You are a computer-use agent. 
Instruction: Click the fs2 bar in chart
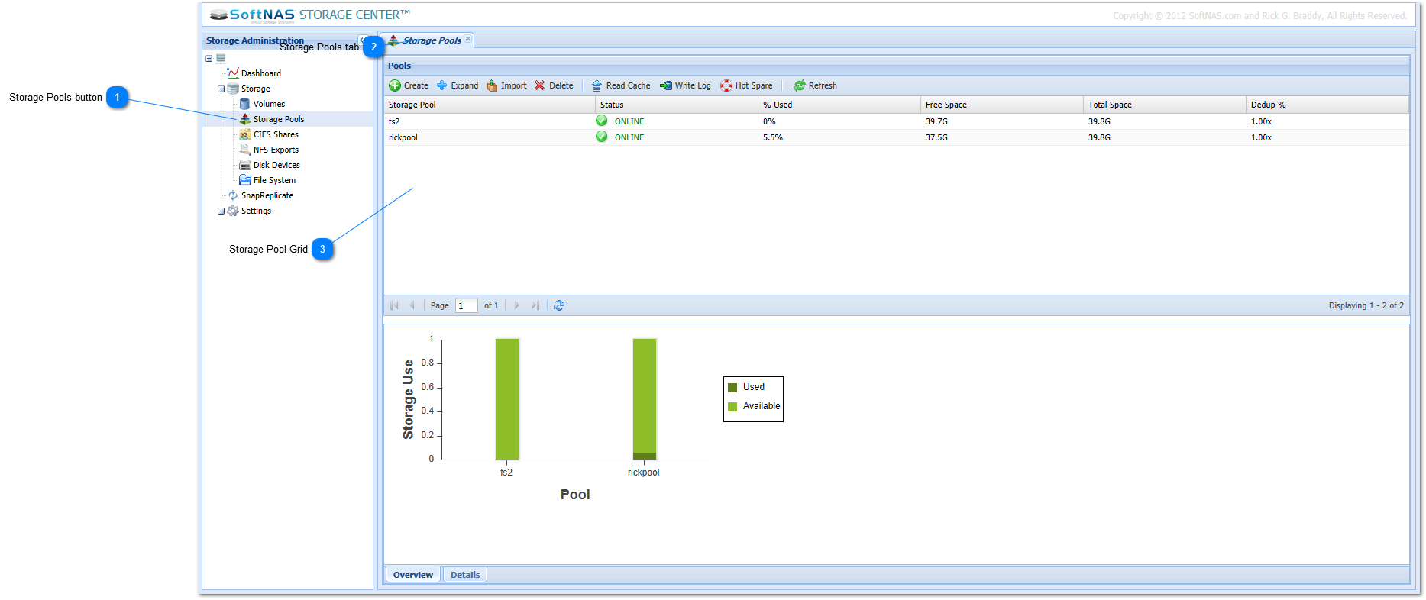[507, 398]
